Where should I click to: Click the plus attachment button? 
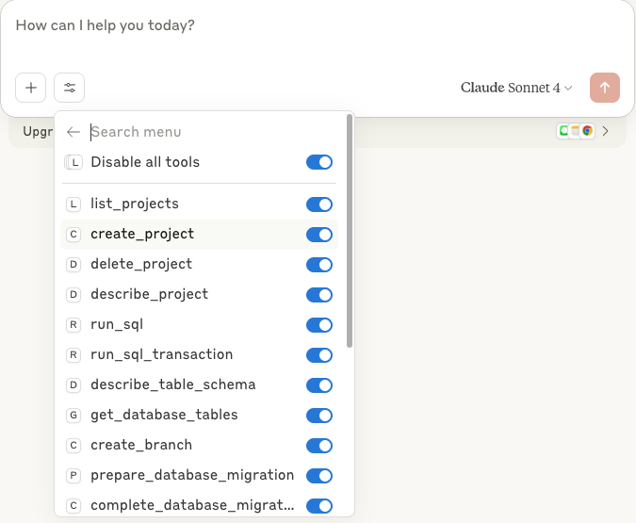(x=31, y=88)
